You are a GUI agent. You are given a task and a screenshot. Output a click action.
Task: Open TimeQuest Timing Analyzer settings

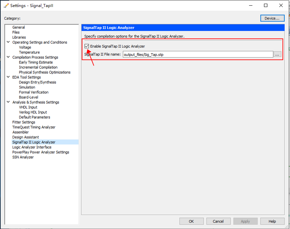(34, 127)
